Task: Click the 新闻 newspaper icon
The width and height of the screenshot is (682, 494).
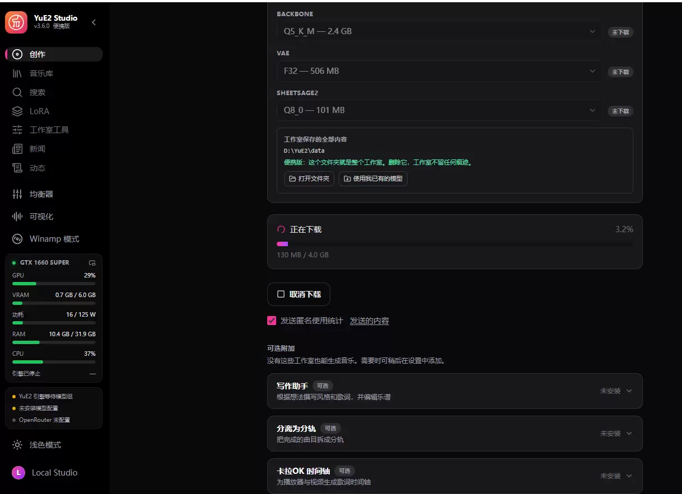Action: 17,149
